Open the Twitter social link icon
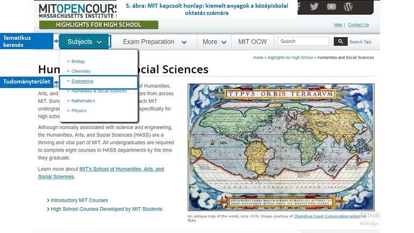Screen dimensions: 414x233 pos(314,6)
